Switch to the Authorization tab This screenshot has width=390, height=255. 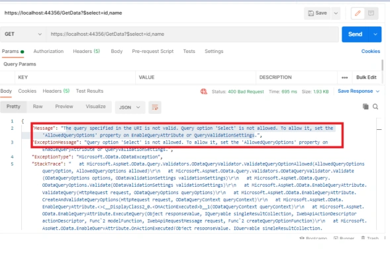(48, 51)
